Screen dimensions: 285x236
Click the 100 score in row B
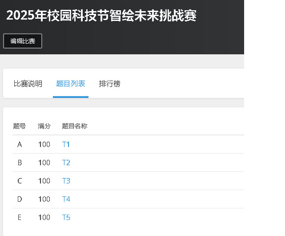pyautogui.click(x=44, y=163)
